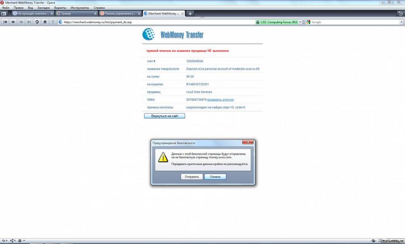
Task: Click the Opera logo in title bar
Action: pos(2,3)
